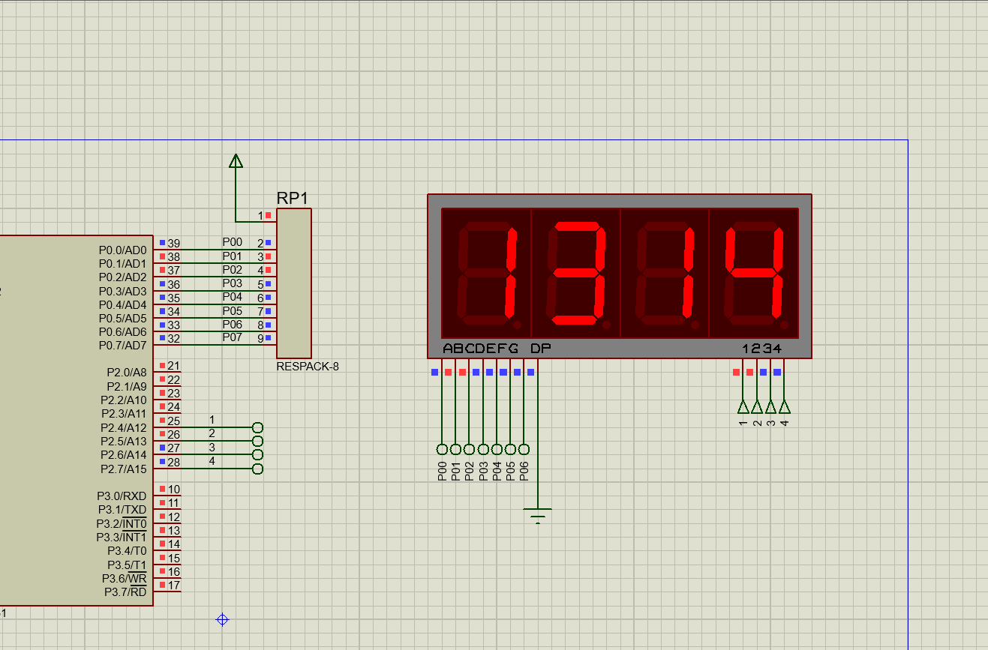Click the P2.3/A11 pin name
Viewport: 988px width, 650px height.
pyautogui.click(x=124, y=413)
